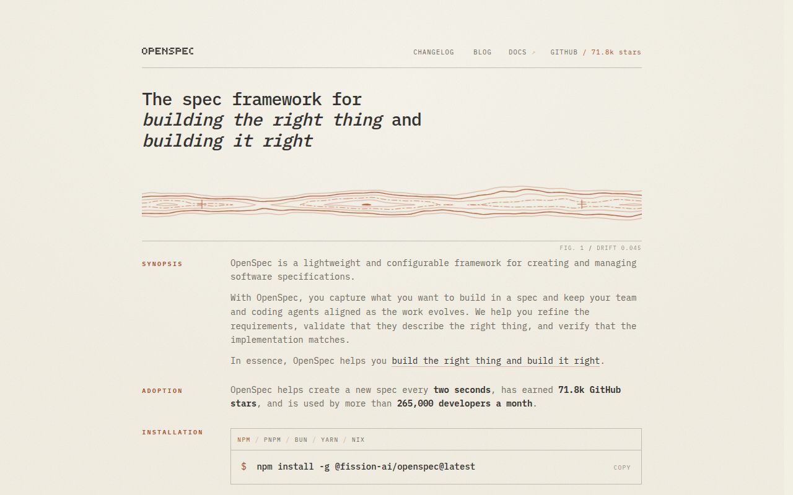
Task: Select the NPM install tab
Action: tap(243, 440)
